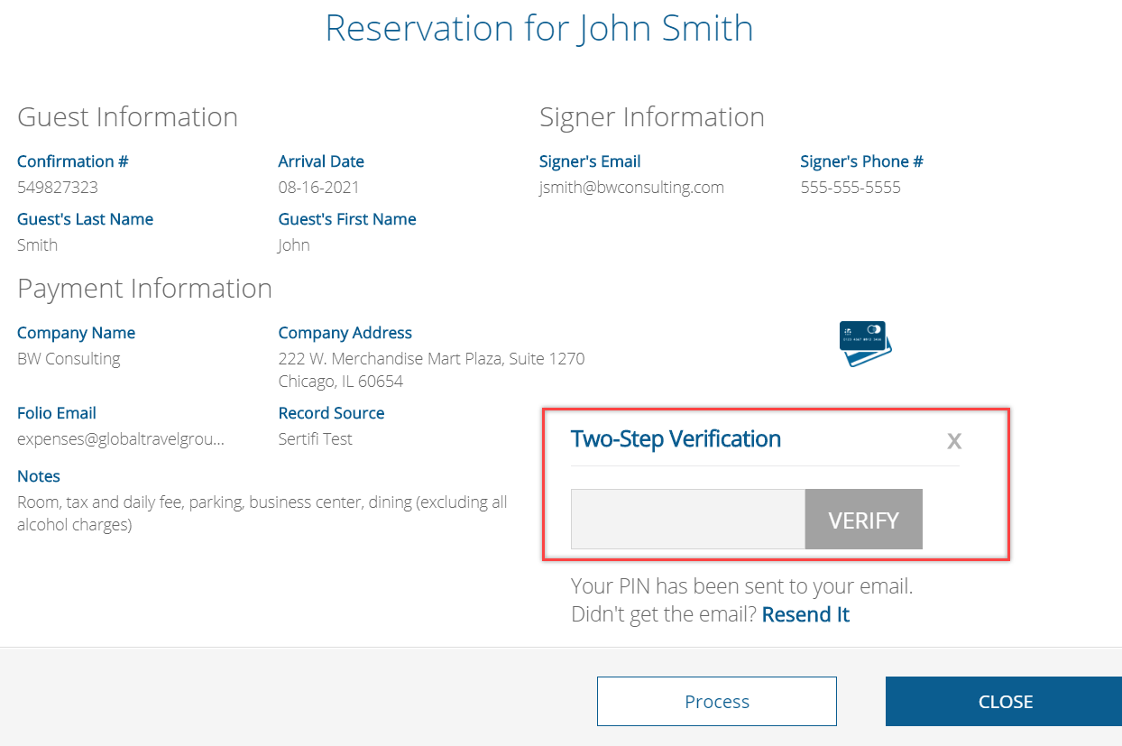The image size is (1122, 746).
Task: Click the VERIFY button
Action: [863, 520]
